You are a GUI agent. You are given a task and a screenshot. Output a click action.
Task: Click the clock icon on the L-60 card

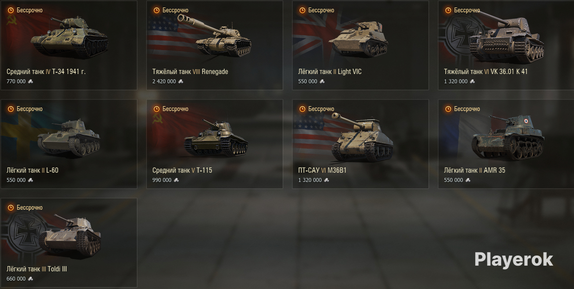pyautogui.click(x=11, y=109)
